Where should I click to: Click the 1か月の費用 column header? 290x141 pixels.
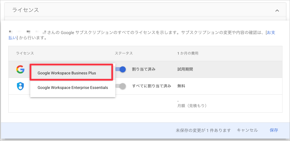coord(188,53)
